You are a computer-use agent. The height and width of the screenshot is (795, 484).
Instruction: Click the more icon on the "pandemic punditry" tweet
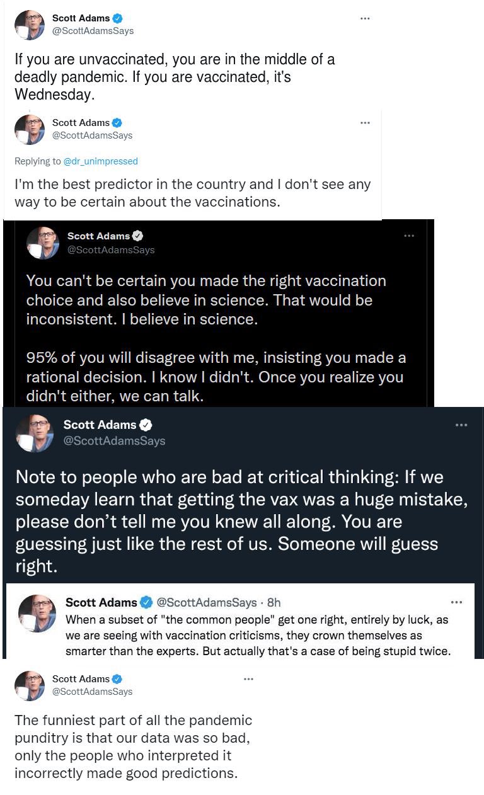click(248, 678)
